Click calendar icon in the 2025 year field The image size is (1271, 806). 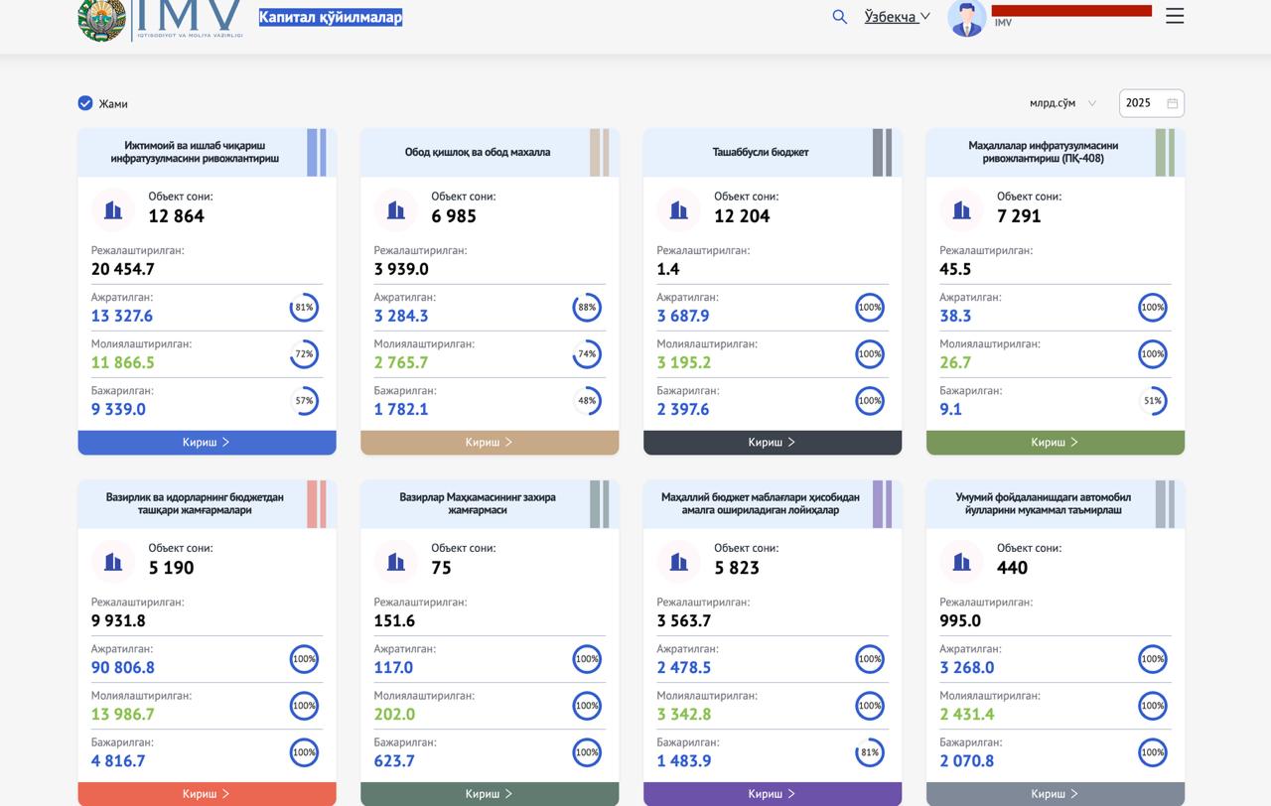pos(1173,103)
